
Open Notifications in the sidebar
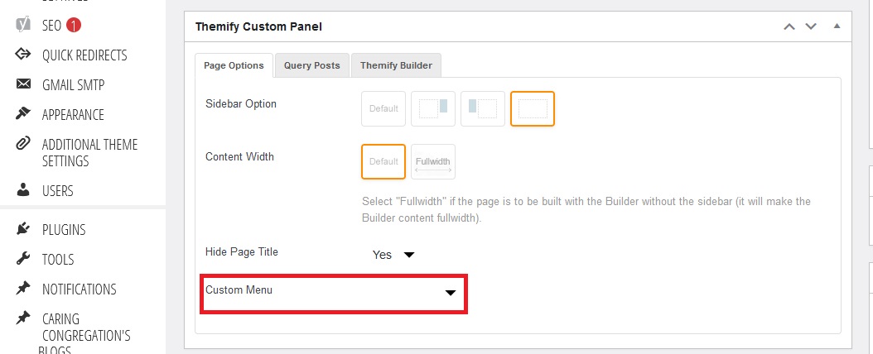79,289
